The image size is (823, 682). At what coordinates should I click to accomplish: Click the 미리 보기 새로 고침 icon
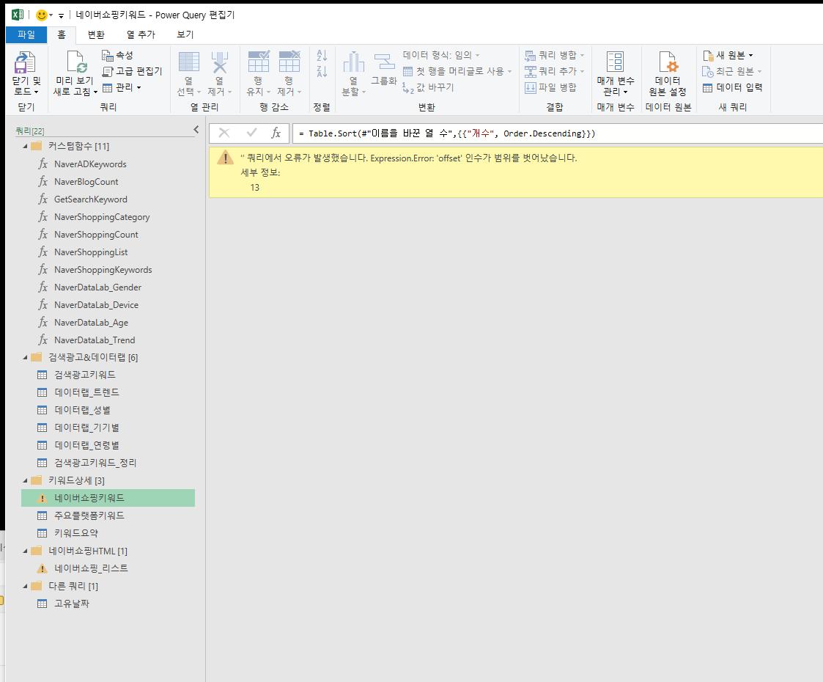75,64
